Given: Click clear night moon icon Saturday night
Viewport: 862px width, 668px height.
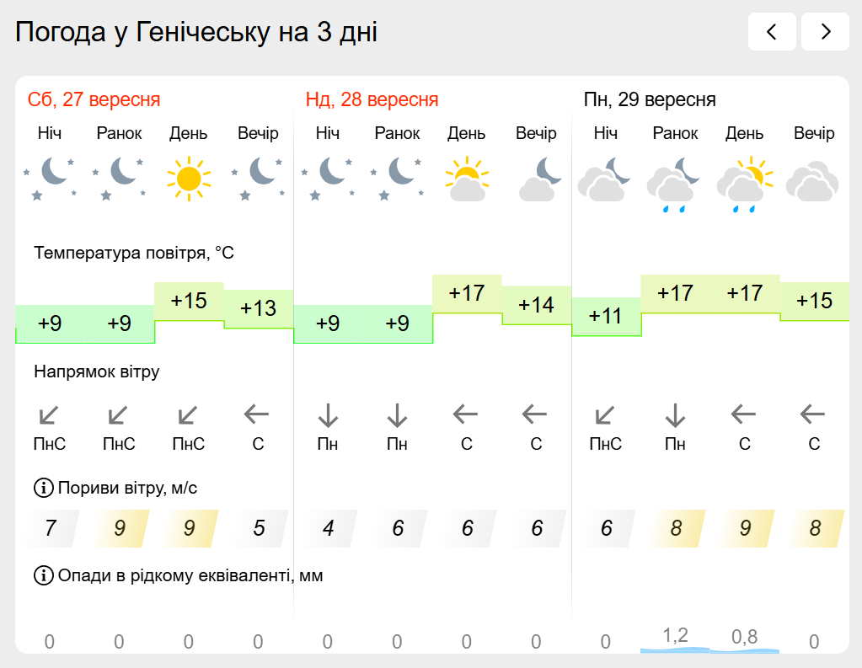Looking at the screenshot, I should tap(50, 179).
